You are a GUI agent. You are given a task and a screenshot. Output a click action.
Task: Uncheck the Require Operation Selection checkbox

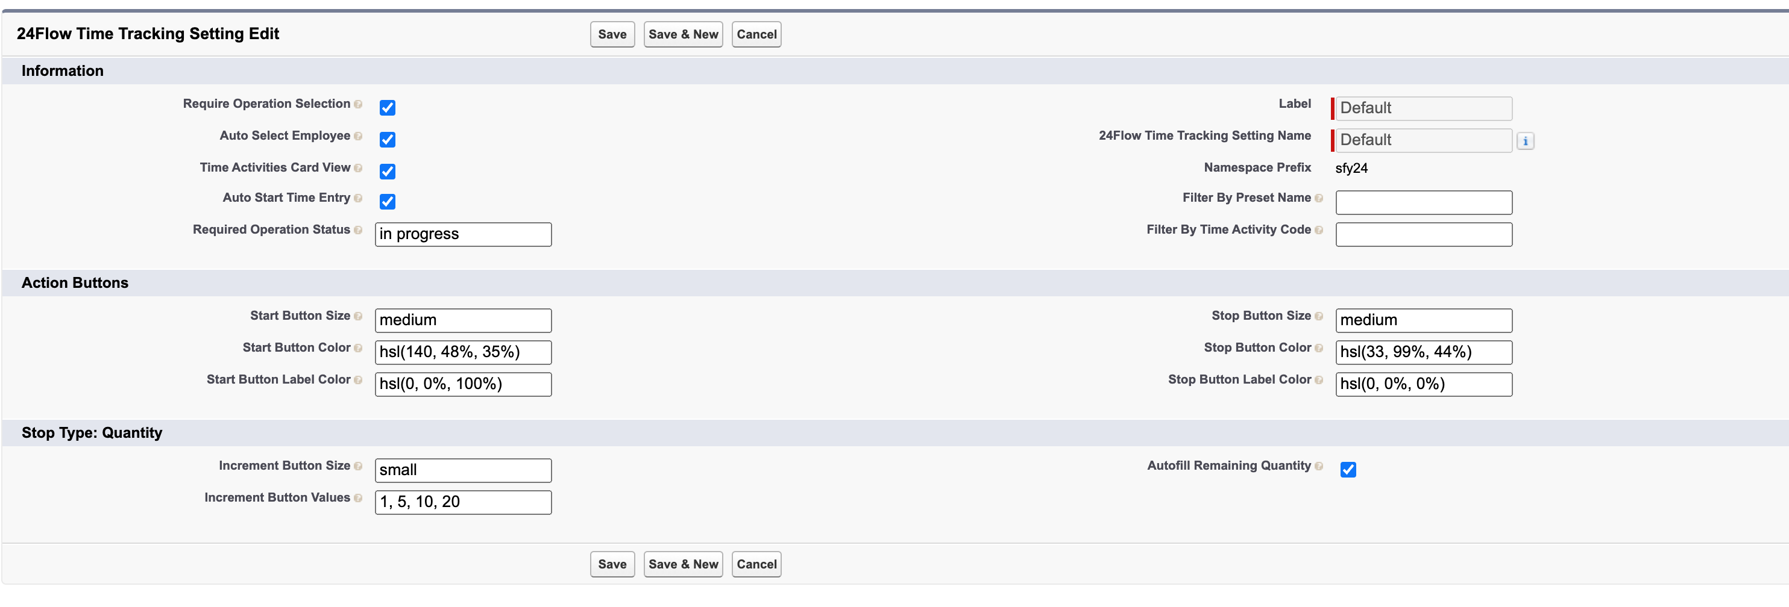pyautogui.click(x=388, y=108)
